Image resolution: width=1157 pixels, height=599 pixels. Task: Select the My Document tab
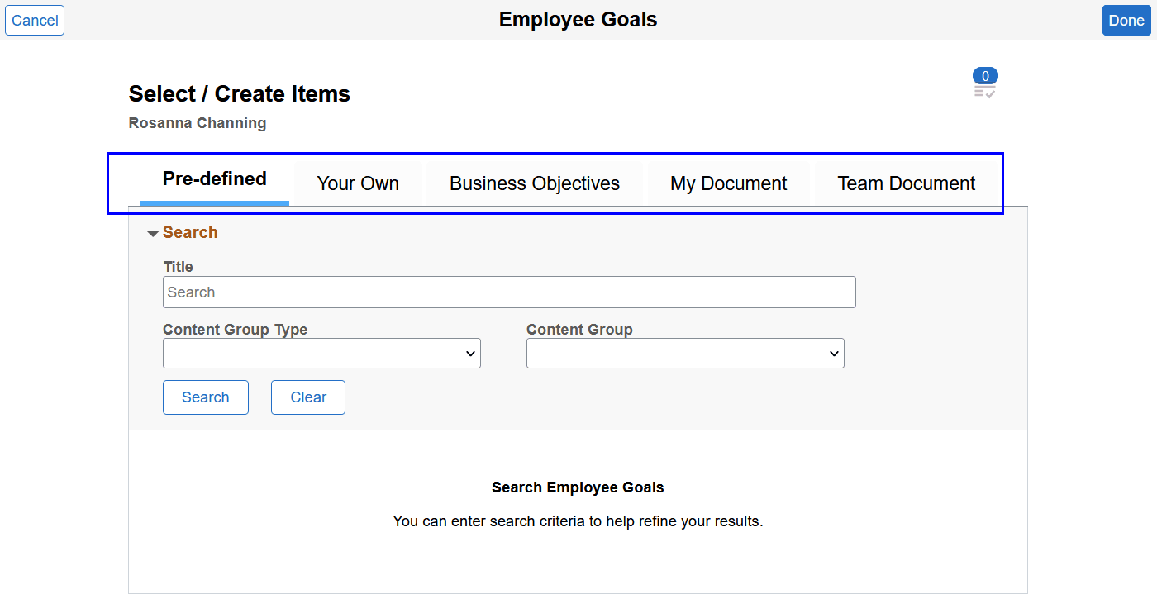tap(728, 183)
